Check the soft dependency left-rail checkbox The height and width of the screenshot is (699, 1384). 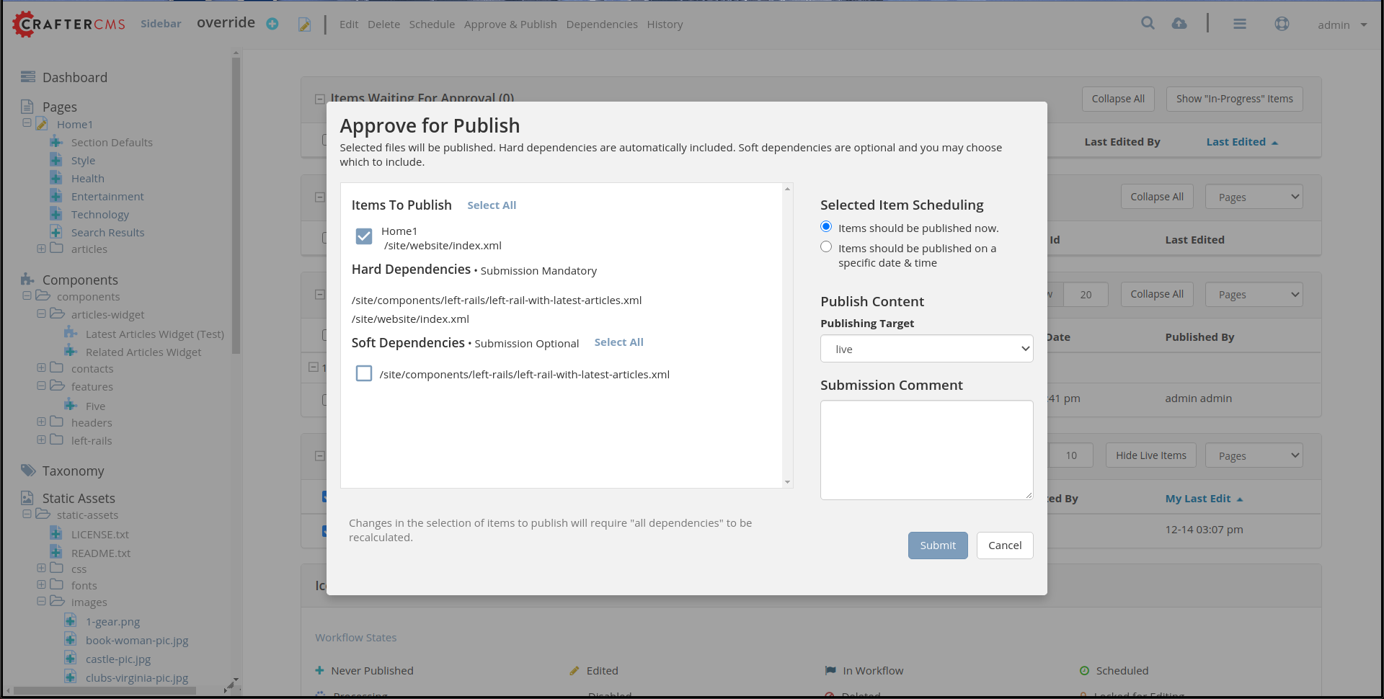[364, 373]
